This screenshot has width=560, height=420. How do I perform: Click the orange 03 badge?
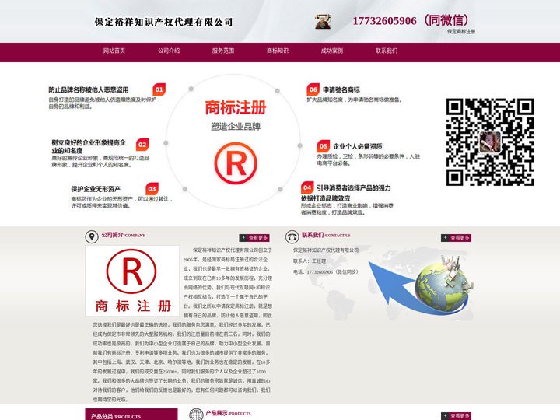pyautogui.click(x=152, y=189)
